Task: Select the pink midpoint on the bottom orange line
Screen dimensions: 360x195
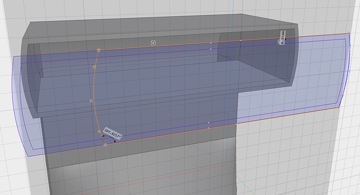Action: point(209,128)
